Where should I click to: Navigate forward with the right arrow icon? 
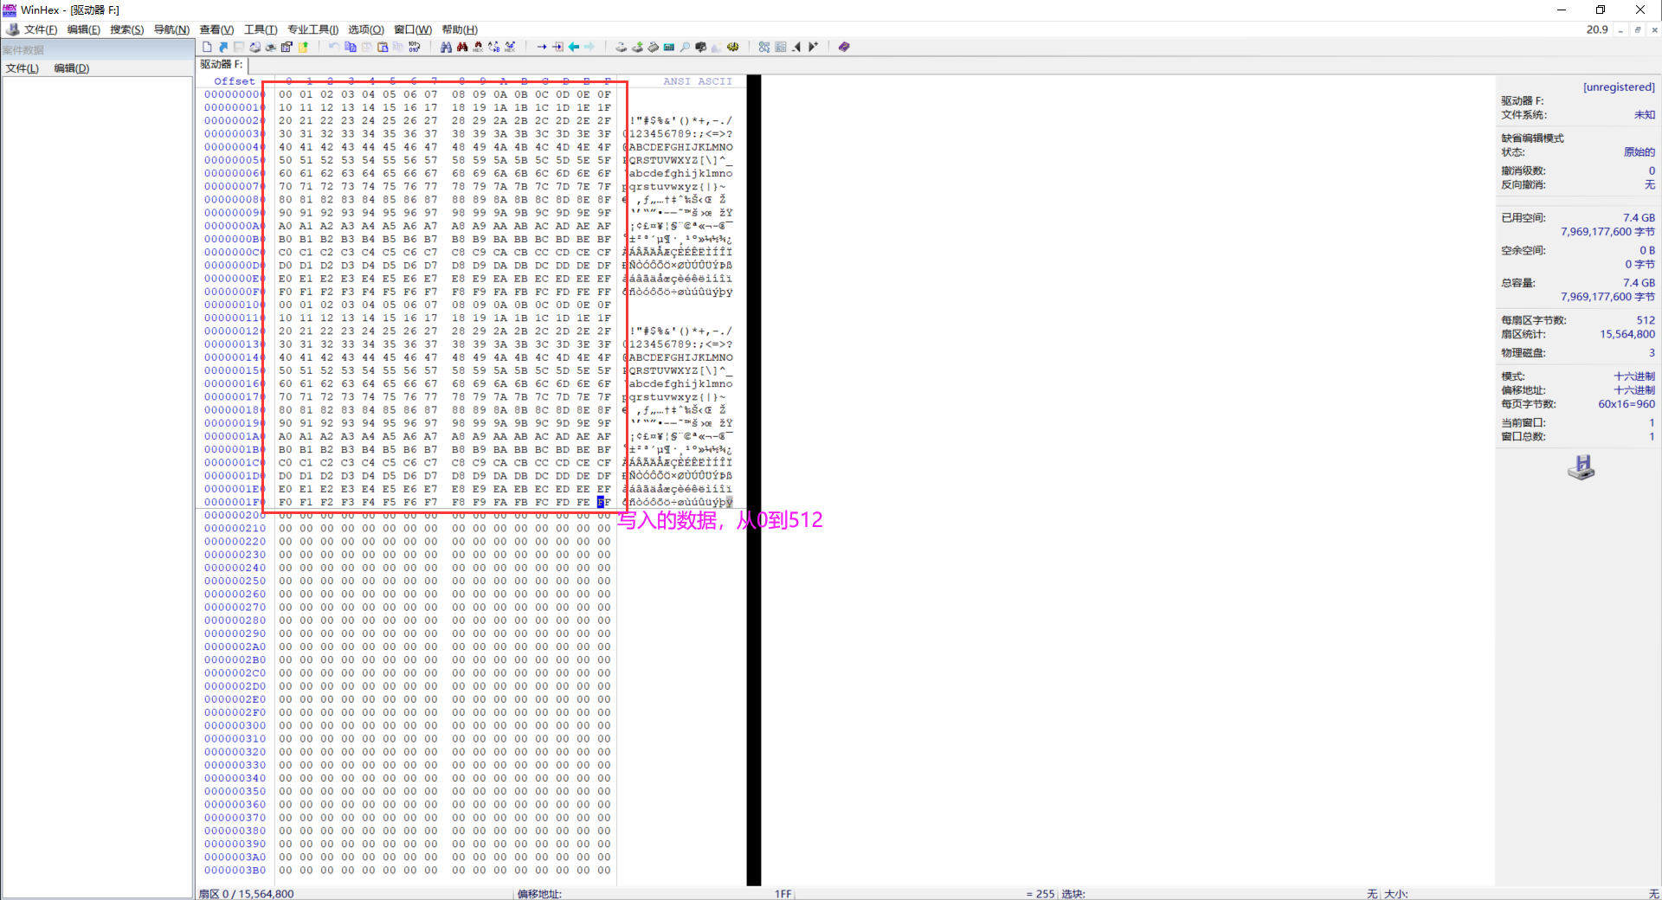589,47
